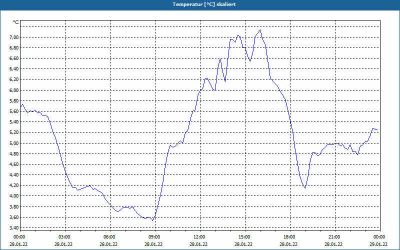Click the 3,60 temperature axis label

pos(14,217)
